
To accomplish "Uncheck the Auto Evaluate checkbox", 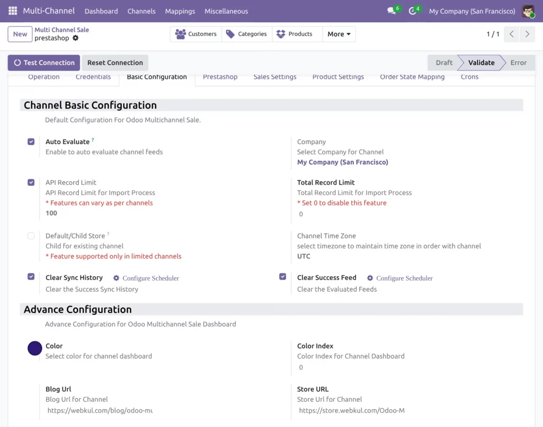I will click(31, 142).
